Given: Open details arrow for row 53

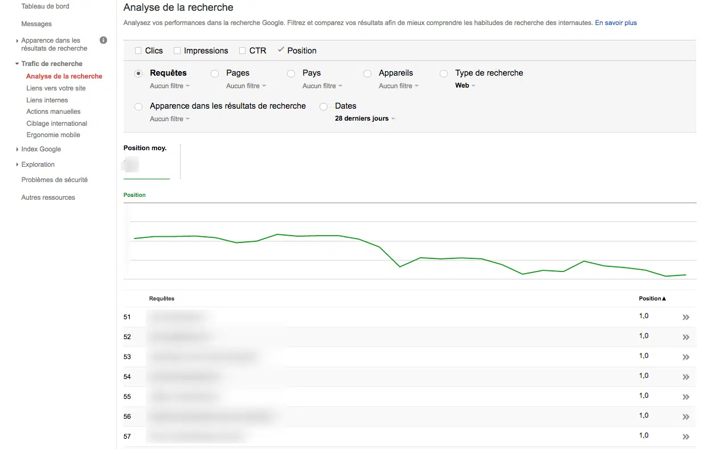Looking at the screenshot, I should tap(686, 357).
